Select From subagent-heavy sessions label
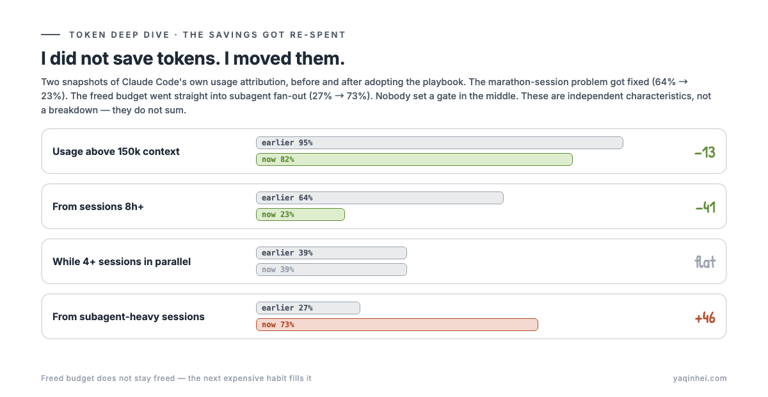Image resolution: width=768 pixels, height=397 pixels. click(129, 317)
